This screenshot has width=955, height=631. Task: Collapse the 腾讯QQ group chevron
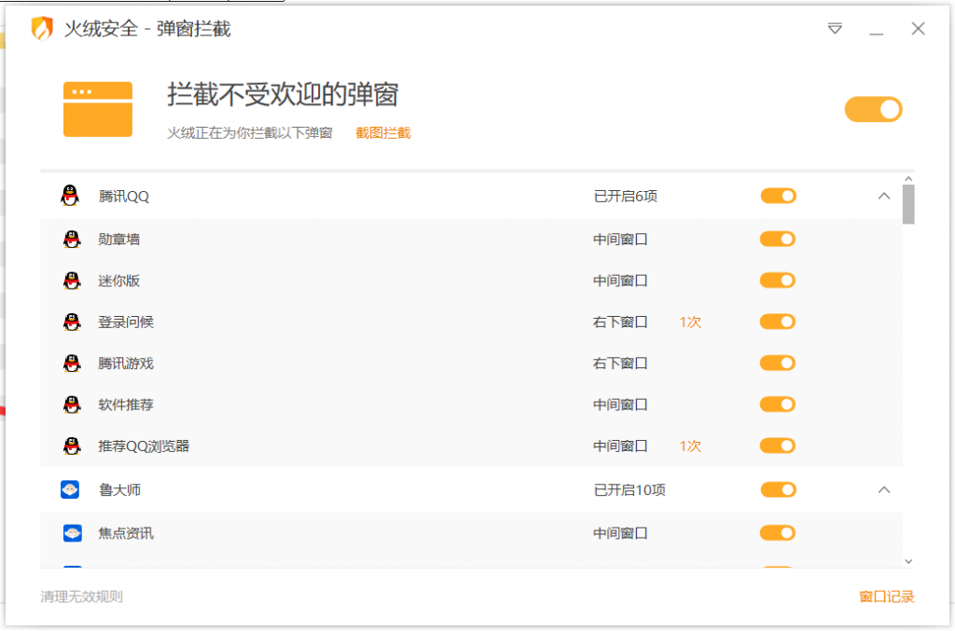click(884, 196)
